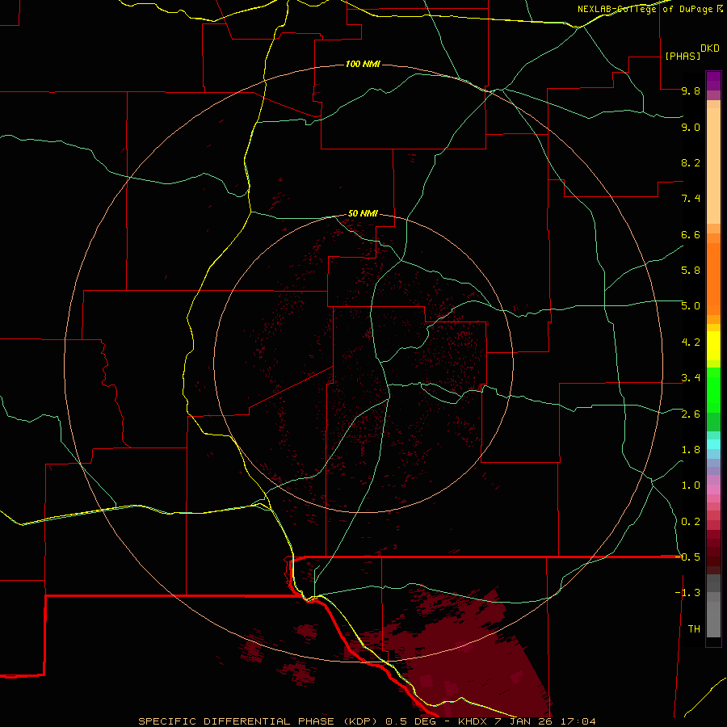The height and width of the screenshot is (727, 727).
Task: Pick the purple swatch atop the color scale
Action: coord(713,81)
